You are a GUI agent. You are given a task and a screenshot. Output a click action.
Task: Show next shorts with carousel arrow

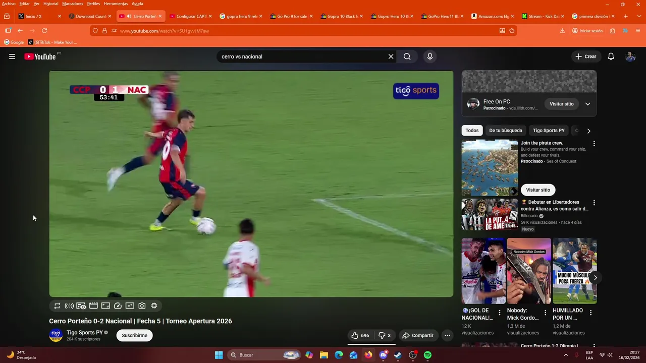tap(595, 277)
